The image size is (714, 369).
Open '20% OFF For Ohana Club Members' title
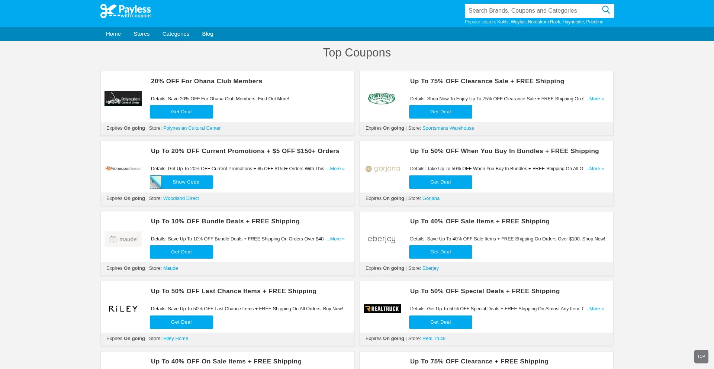point(206,81)
